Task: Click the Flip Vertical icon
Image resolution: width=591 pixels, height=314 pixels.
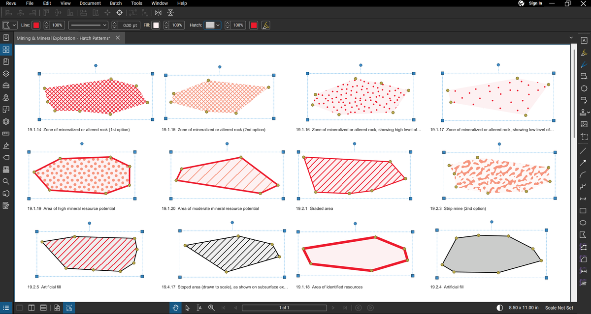Action: [x=170, y=13]
